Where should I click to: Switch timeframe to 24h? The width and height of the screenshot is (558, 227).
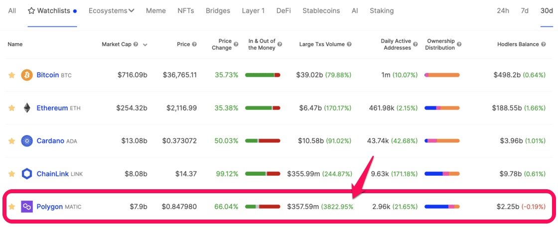click(503, 10)
